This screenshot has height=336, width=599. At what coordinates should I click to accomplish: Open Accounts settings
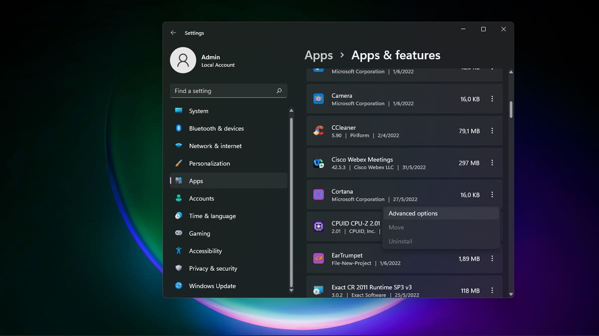tap(202, 198)
